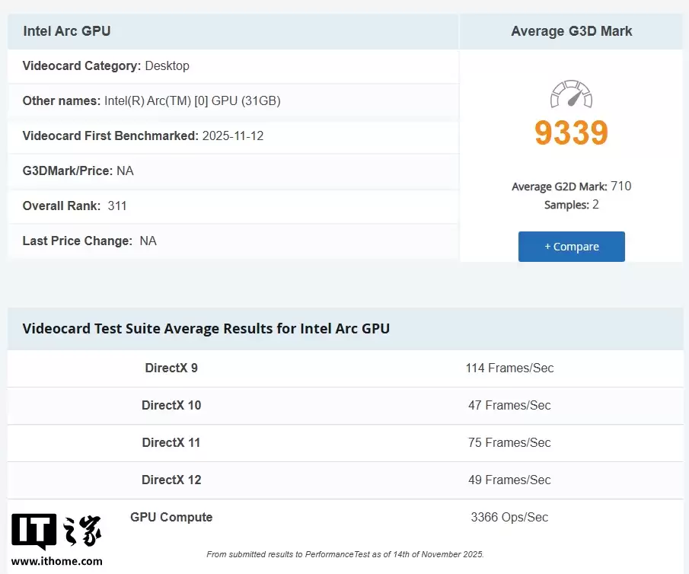Click the DirectX 9 row label
689x574 pixels.
click(171, 368)
